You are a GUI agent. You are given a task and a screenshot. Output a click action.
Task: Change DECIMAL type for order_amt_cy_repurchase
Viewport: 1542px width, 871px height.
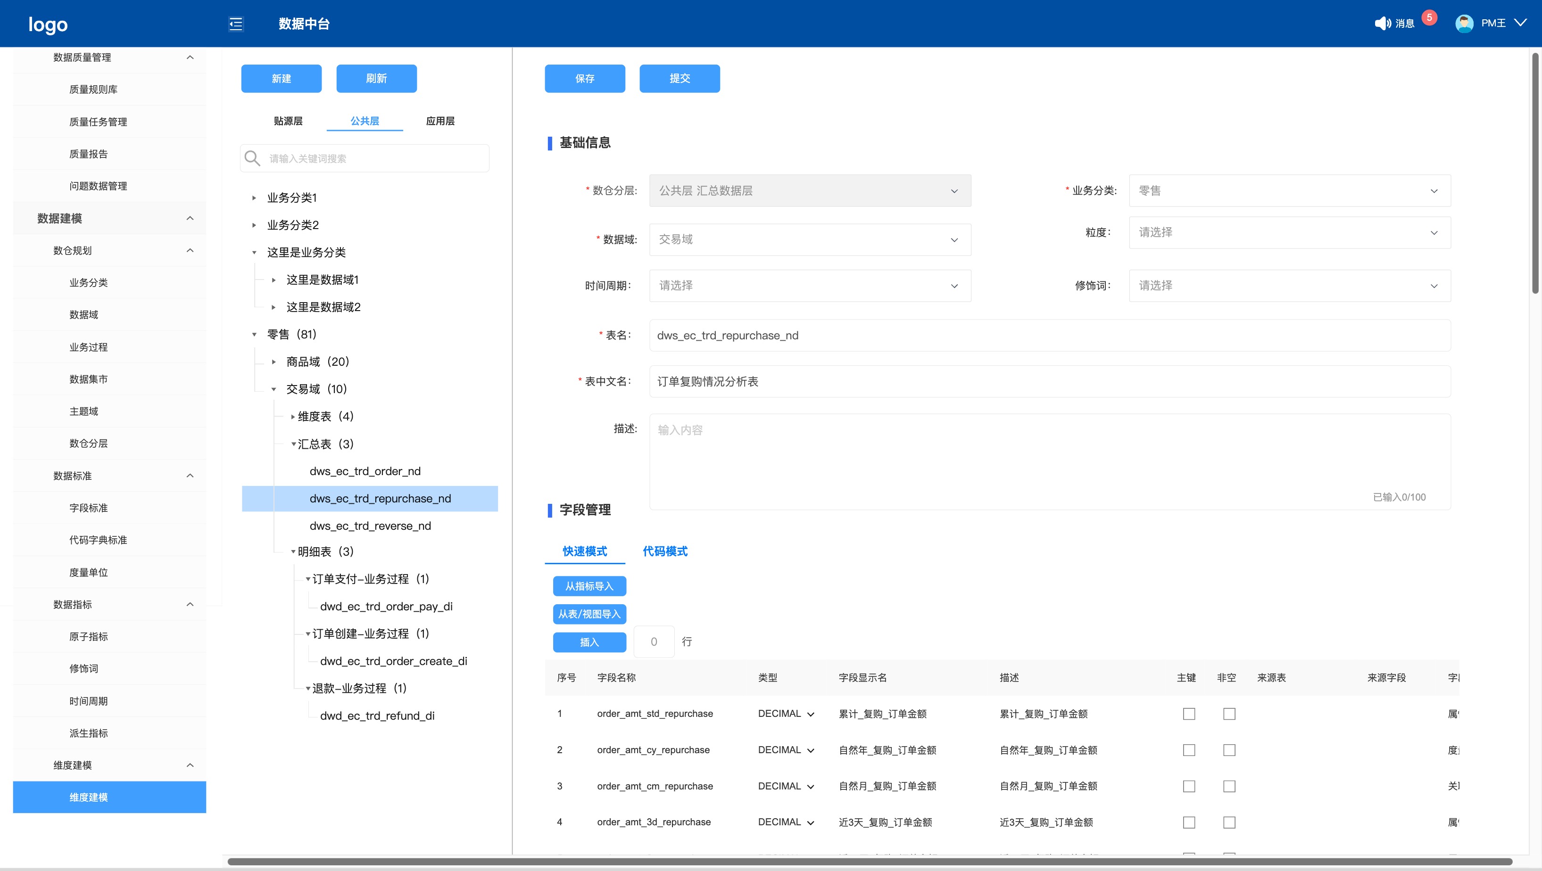[786, 750]
